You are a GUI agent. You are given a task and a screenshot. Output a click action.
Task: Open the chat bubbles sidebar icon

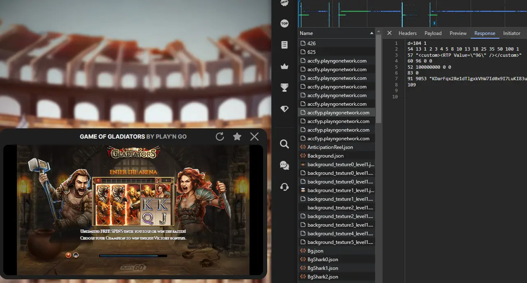pos(284,165)
